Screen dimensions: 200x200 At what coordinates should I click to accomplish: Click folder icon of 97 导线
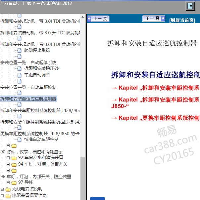tap(14, 183)
